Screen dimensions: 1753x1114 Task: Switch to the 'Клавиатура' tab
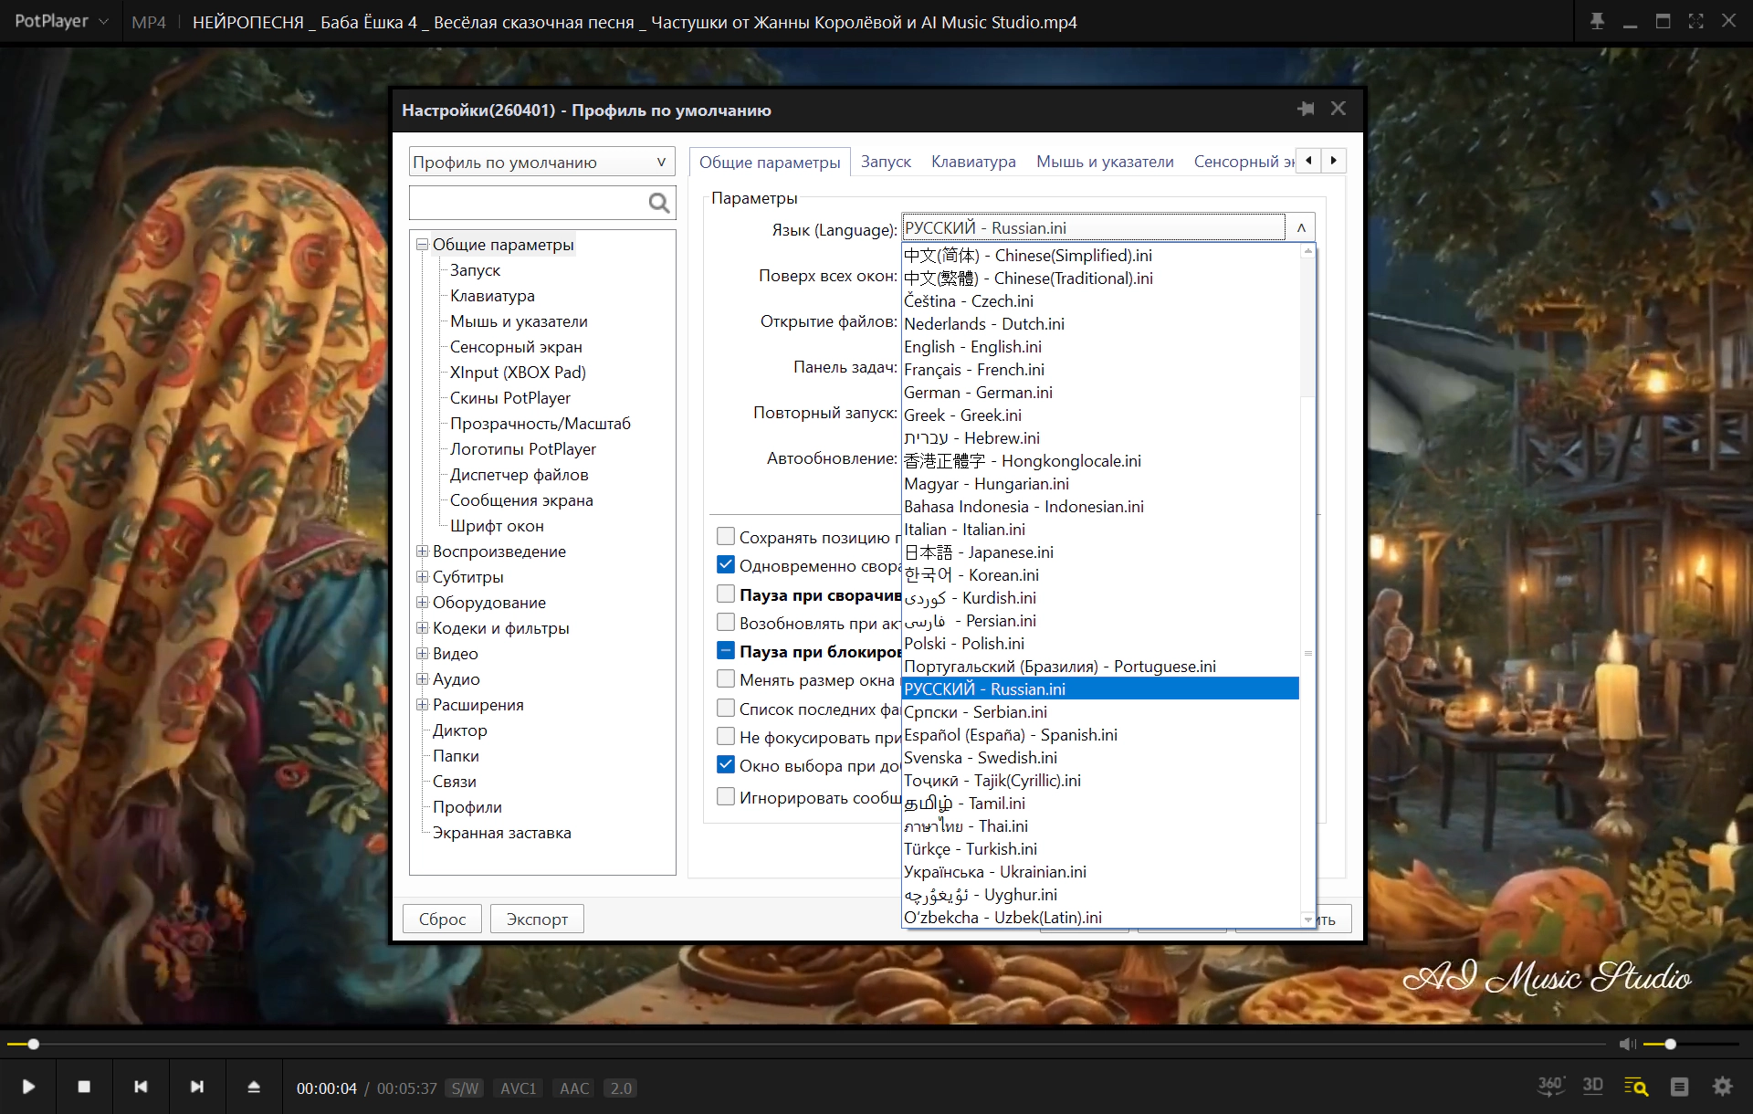(x=972, y=162)
